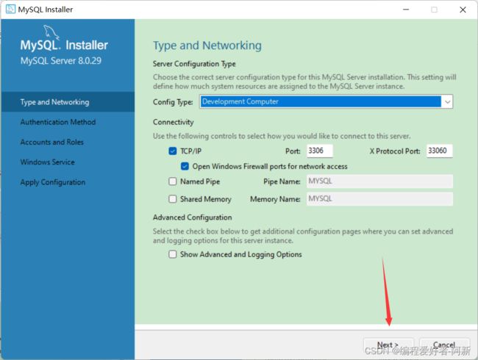Click the Cancel button
Image resolution: width=478 pixels, height=360 pixels.
pos(444,345)
